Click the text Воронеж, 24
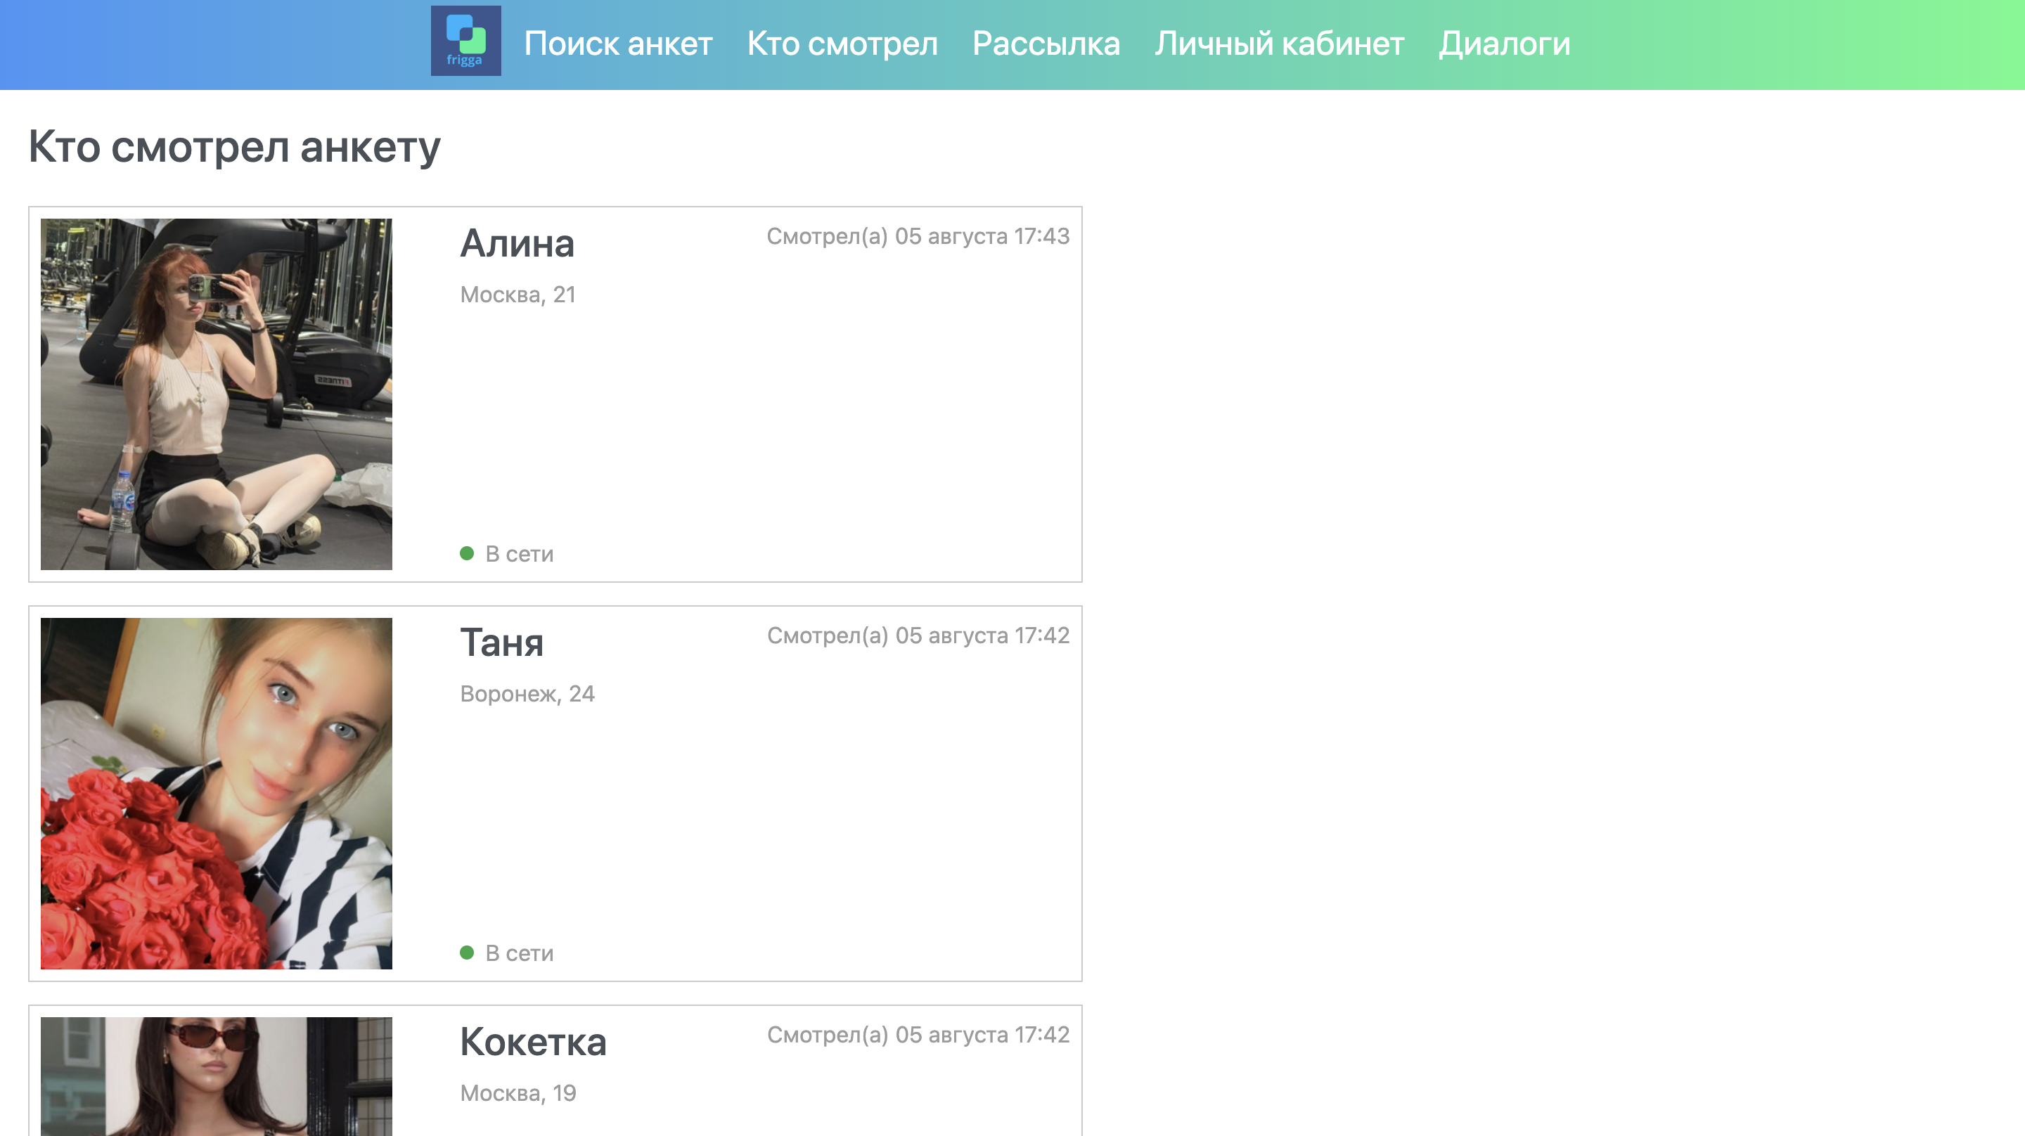The height and width of the screenshot is (1136, 2025). point(527,694)
